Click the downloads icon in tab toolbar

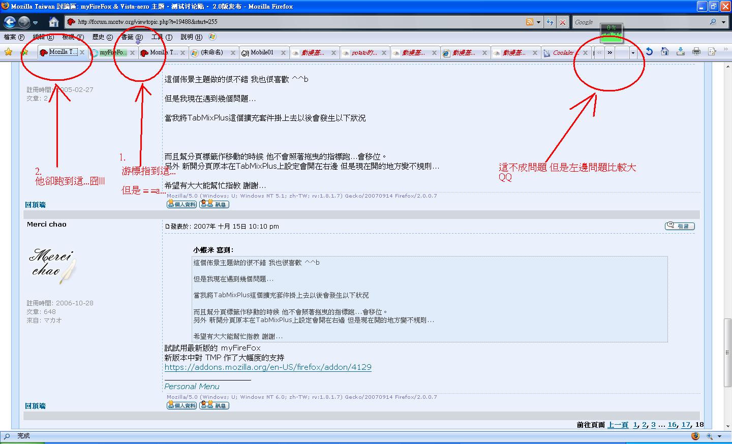681,51
